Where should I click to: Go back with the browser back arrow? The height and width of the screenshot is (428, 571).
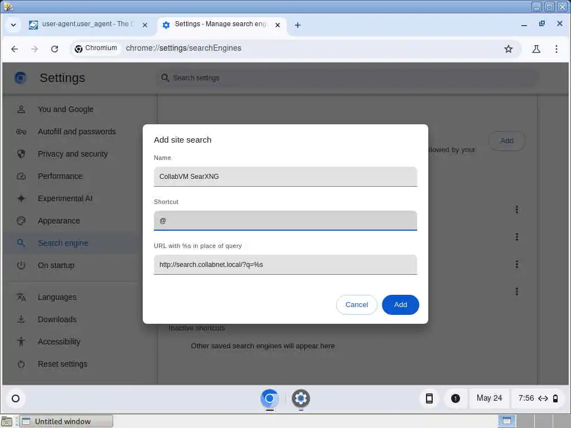14,49
